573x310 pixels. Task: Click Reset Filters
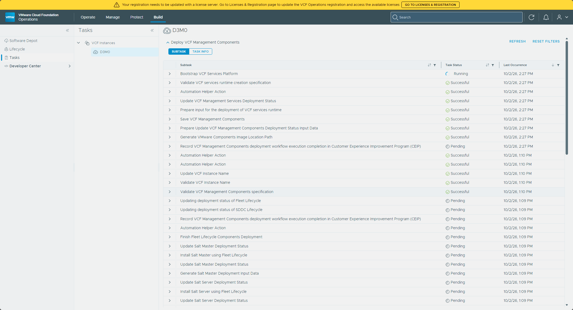coord(546,41)
